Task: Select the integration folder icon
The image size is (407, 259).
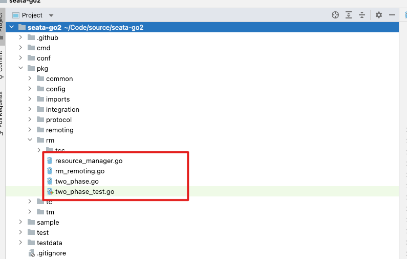Action: pos(40,109)
